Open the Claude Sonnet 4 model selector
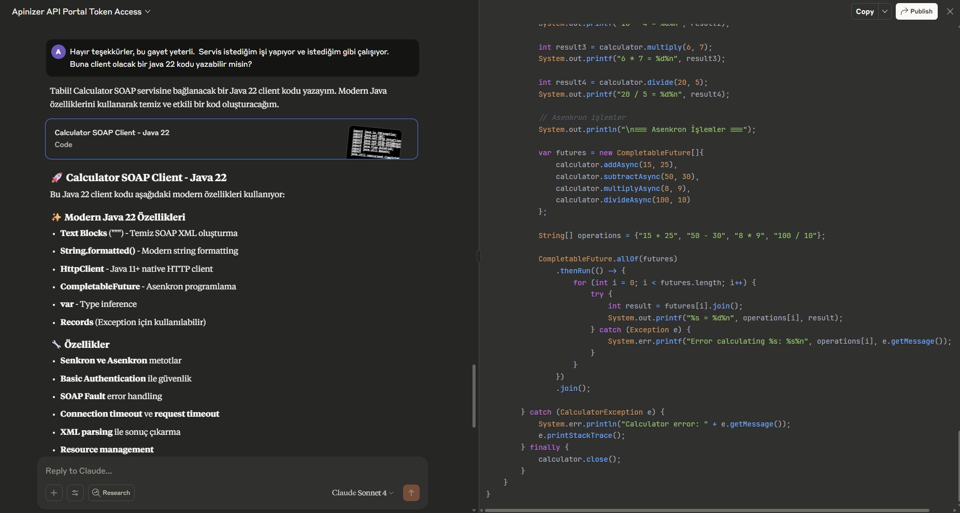The image size is (960, 513). [x=362, y=493]
